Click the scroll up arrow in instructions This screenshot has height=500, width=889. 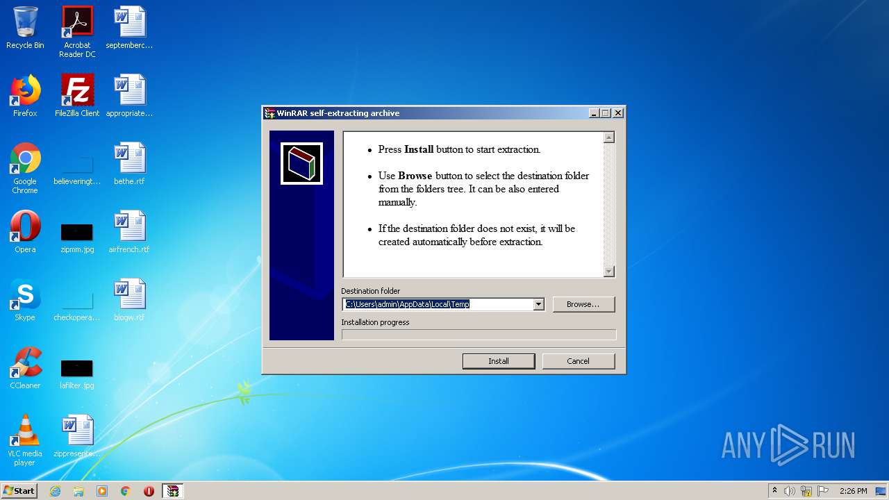[x=609, y=137]
